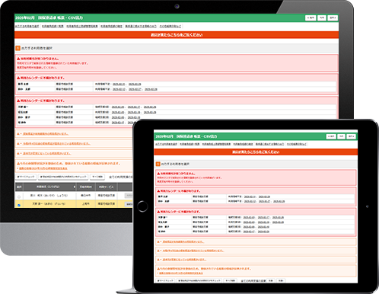The image size is (379, 294).
Task: Open the second navigation link on the tablet screen
Action: click(x=189, y=144)
